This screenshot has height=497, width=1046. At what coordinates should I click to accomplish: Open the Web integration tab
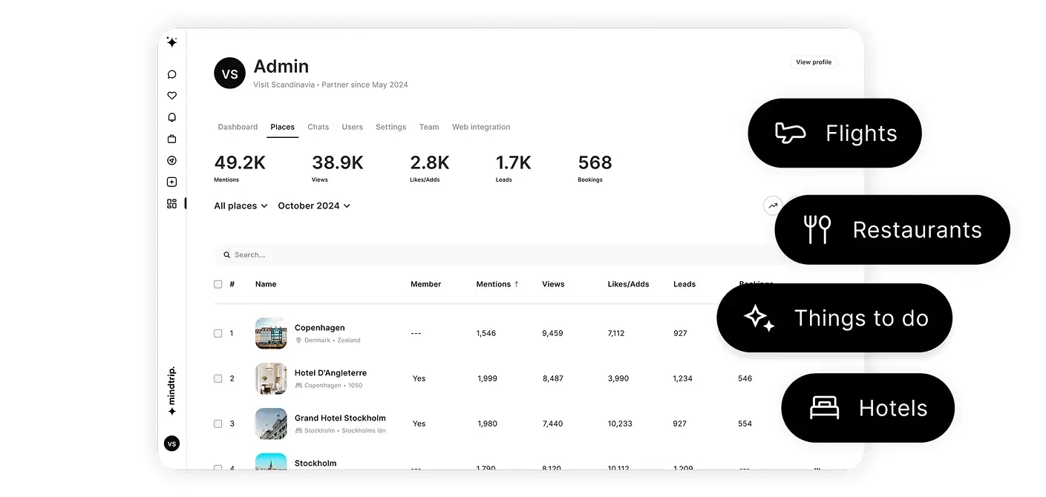(x=481, y=127)
